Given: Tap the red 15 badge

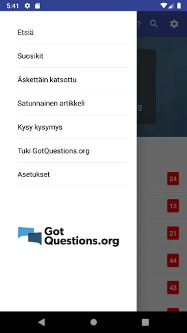Looking at the screenshot, I should coord(173,206).
